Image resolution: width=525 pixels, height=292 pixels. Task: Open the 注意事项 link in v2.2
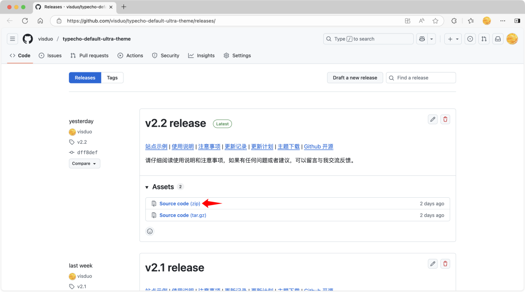tap(209, 147)
